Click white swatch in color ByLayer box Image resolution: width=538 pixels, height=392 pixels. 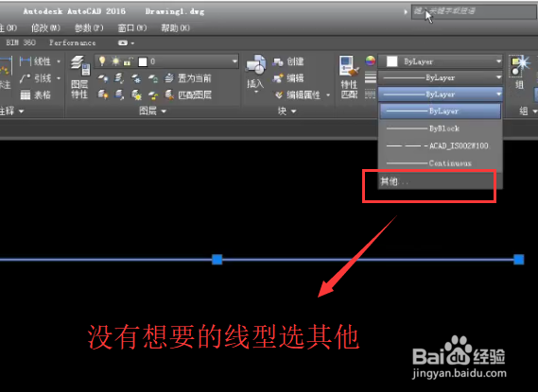point(391,61)
